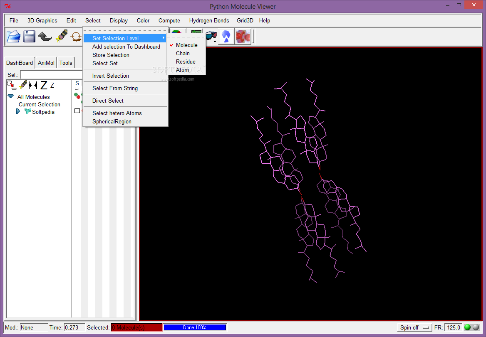Click the Select menu in menu bar
486x337 pixels.
[x=93, y=20]
